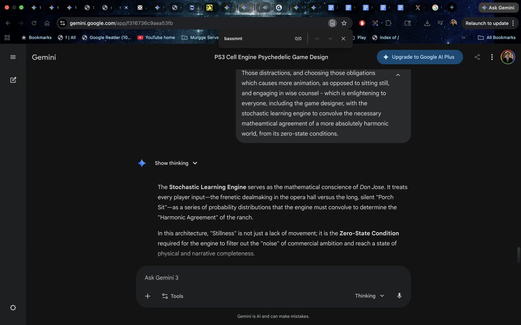Viewport: 521px width, 325px height.
Task: Jump to next find result
Action: tap(330, 39)
